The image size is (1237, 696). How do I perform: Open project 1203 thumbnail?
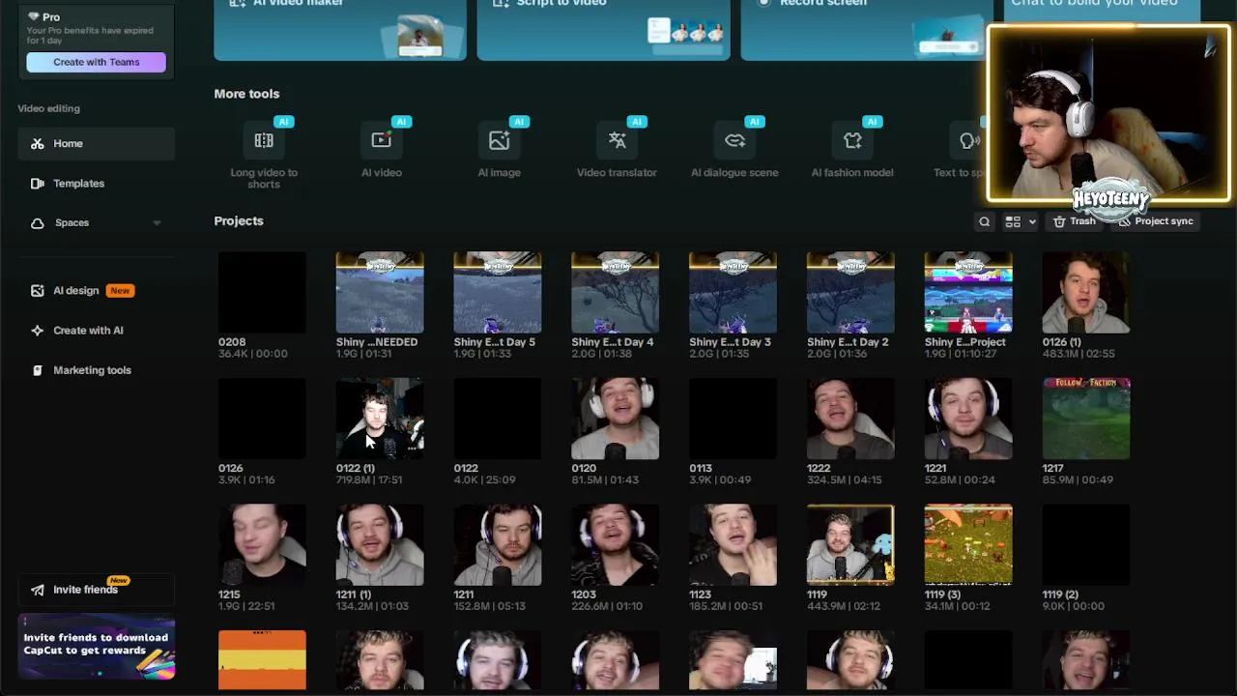(616, 545)
